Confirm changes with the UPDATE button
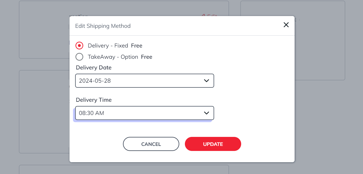 click(213, 144)
